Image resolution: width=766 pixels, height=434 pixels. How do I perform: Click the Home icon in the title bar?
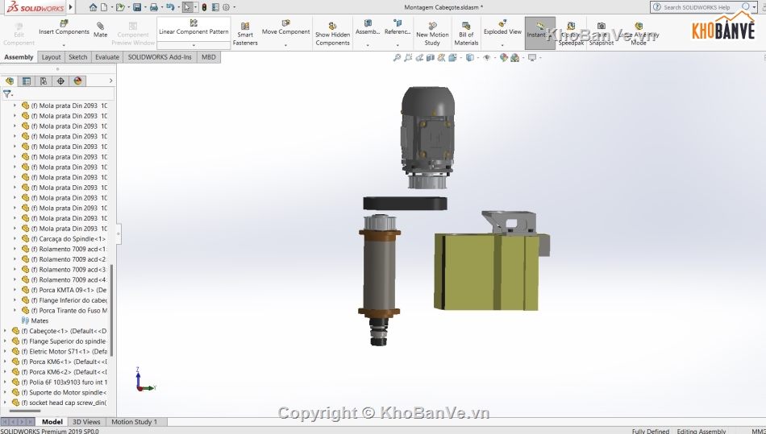pyautogui.click(x=93, y=7)
